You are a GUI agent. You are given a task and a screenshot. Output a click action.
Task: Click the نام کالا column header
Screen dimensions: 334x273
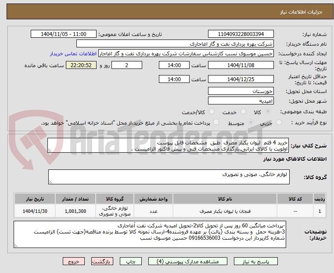point(225,199)
